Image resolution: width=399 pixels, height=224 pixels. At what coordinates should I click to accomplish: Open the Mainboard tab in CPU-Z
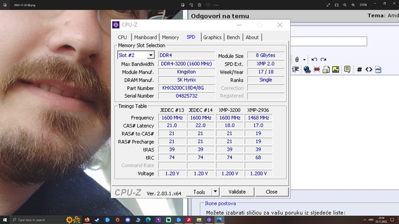[145, 37]
